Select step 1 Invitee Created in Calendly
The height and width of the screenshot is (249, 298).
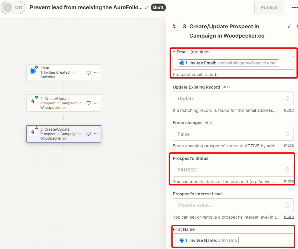[x=64, y=73]
